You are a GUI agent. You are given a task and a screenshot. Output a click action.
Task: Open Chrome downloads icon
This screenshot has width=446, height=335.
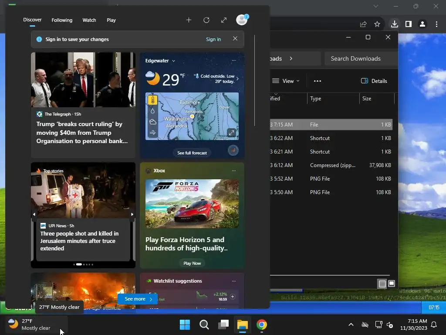pos(395,24)
